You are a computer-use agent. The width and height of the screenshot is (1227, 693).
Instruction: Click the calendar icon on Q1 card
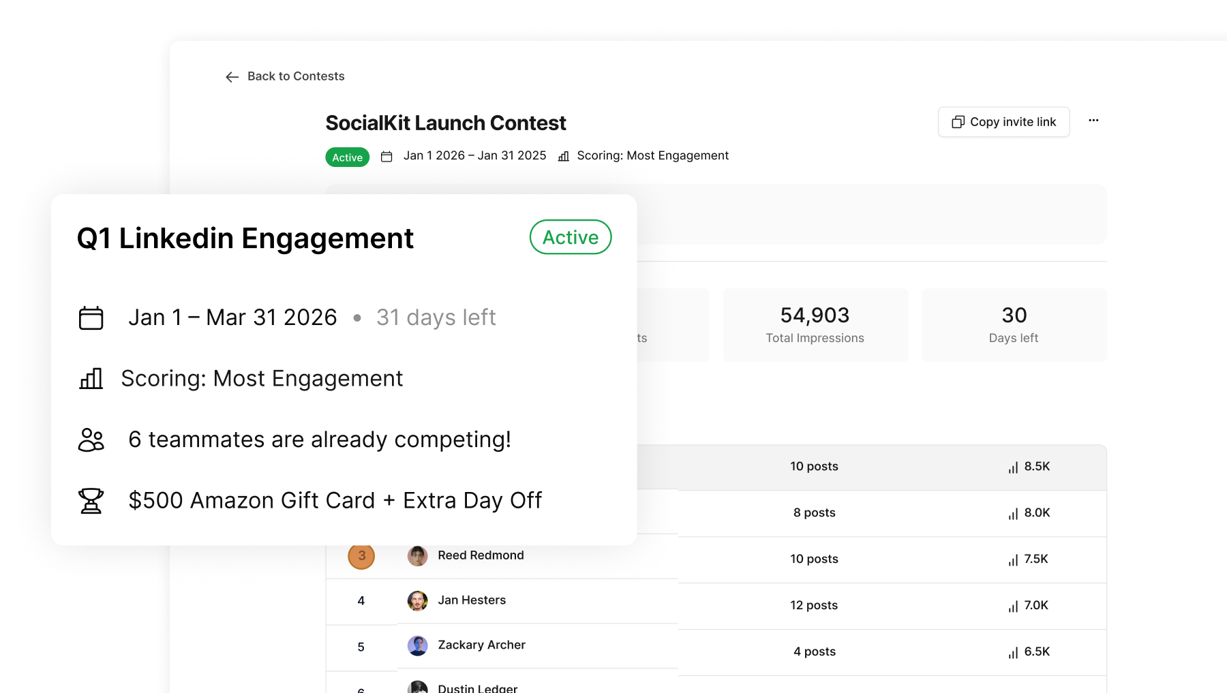(91, 318)
